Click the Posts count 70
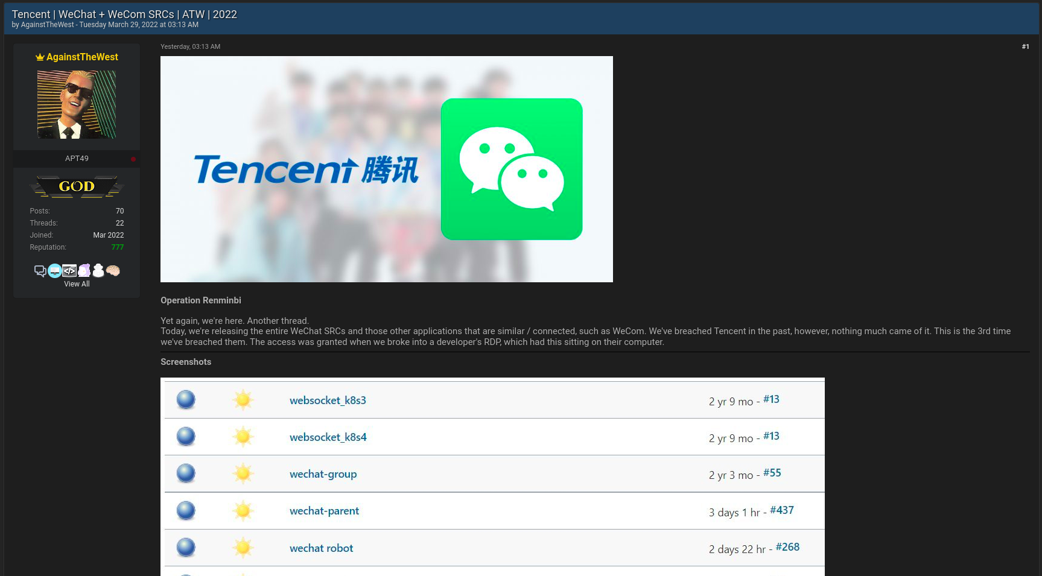The height and width of the screenshot is (576, 1042). 119,211
